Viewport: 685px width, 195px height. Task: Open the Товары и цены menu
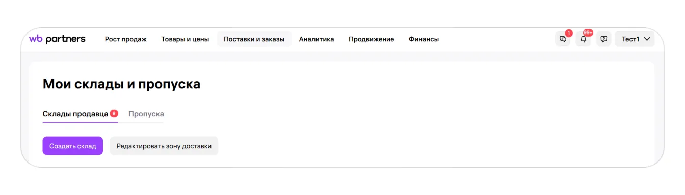click(x=185, y=39)
